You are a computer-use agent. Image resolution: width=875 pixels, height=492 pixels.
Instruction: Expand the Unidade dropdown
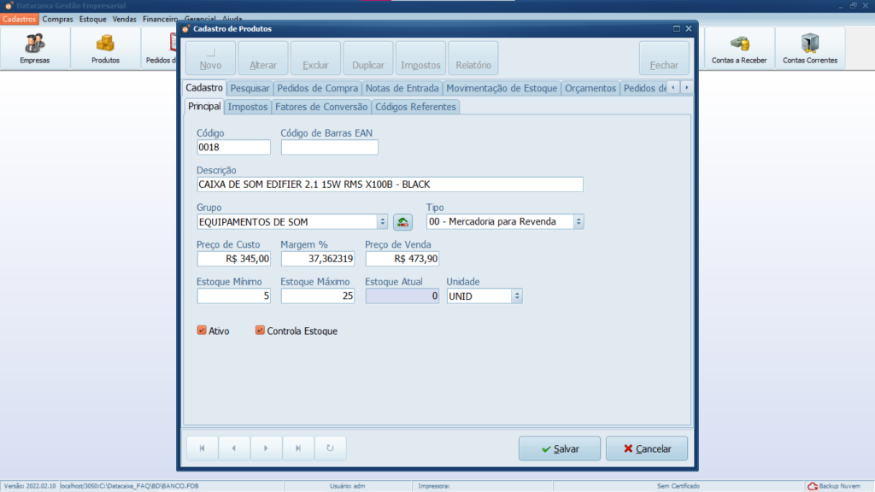pyautogui.click(x=516, y=296)
